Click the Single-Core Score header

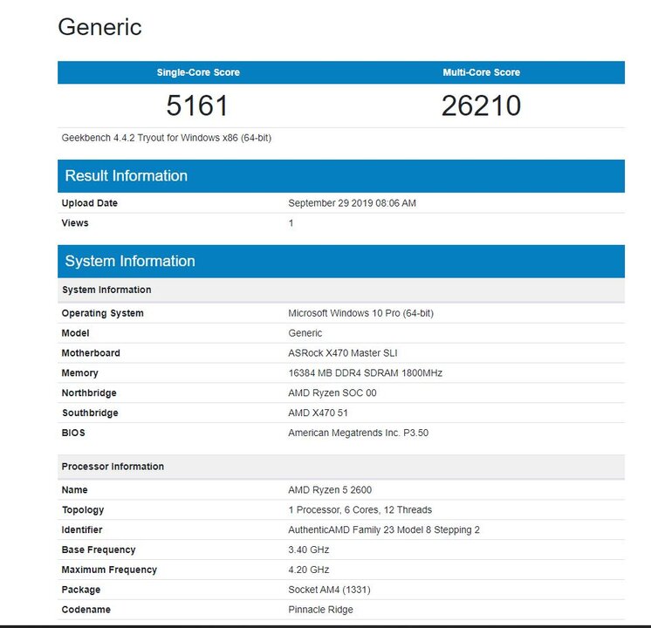coord(198,72)
